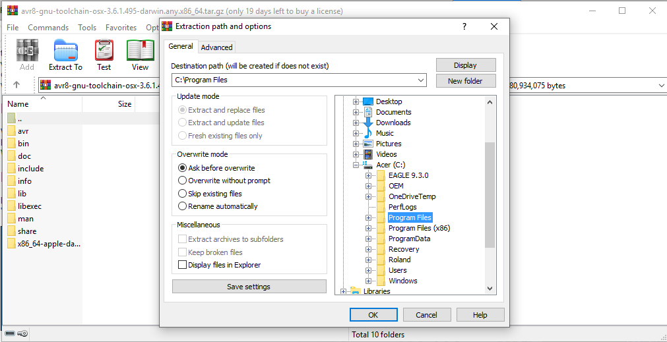Select the bin folder in file list

(23, 144)
